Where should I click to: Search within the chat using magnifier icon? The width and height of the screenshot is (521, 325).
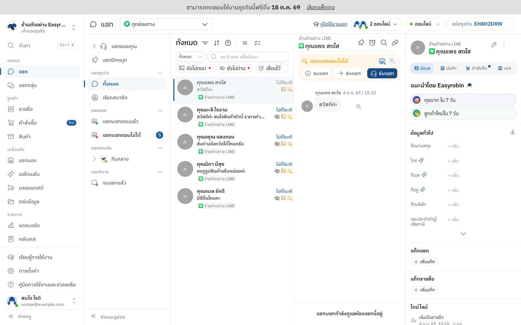point(384,43)
